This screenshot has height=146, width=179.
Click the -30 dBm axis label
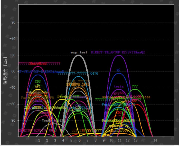coord(13,22)
